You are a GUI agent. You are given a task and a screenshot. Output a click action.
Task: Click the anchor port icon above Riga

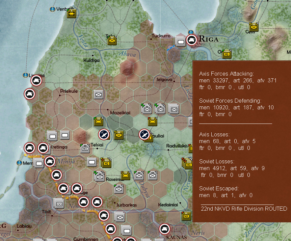coord(191,32)
